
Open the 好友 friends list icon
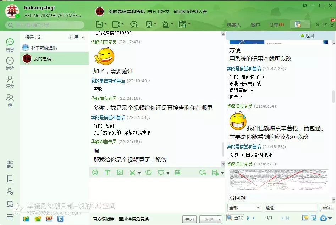[10, 82]
